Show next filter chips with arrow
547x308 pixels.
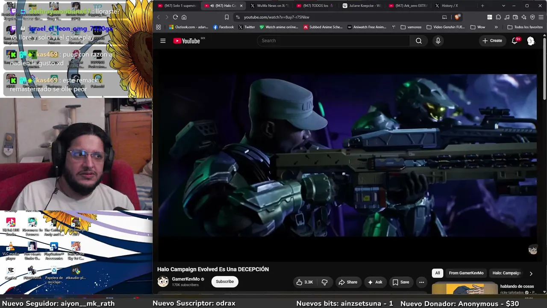(531, 273)
